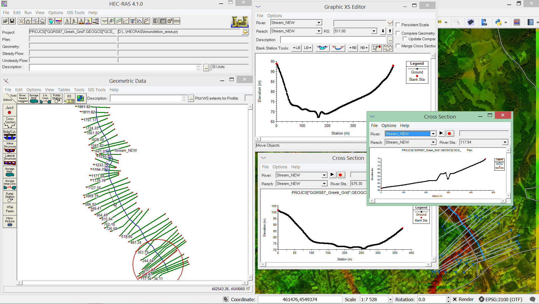Open Cross Section editor in Geometric Data

click(10, 122)
